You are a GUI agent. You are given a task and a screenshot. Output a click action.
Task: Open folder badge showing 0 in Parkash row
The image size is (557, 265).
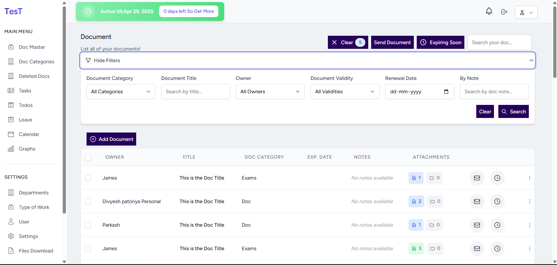tap(434, 225)
